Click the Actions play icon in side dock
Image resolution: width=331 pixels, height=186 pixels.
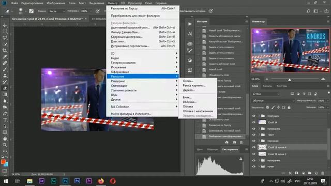190,24
